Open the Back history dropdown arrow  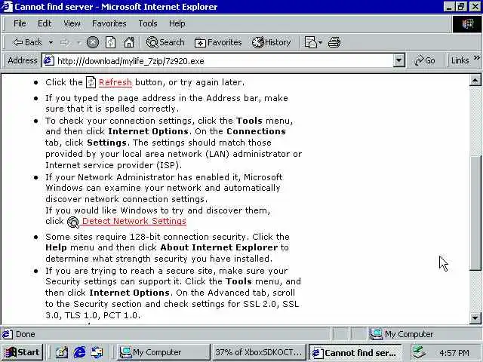51,42
